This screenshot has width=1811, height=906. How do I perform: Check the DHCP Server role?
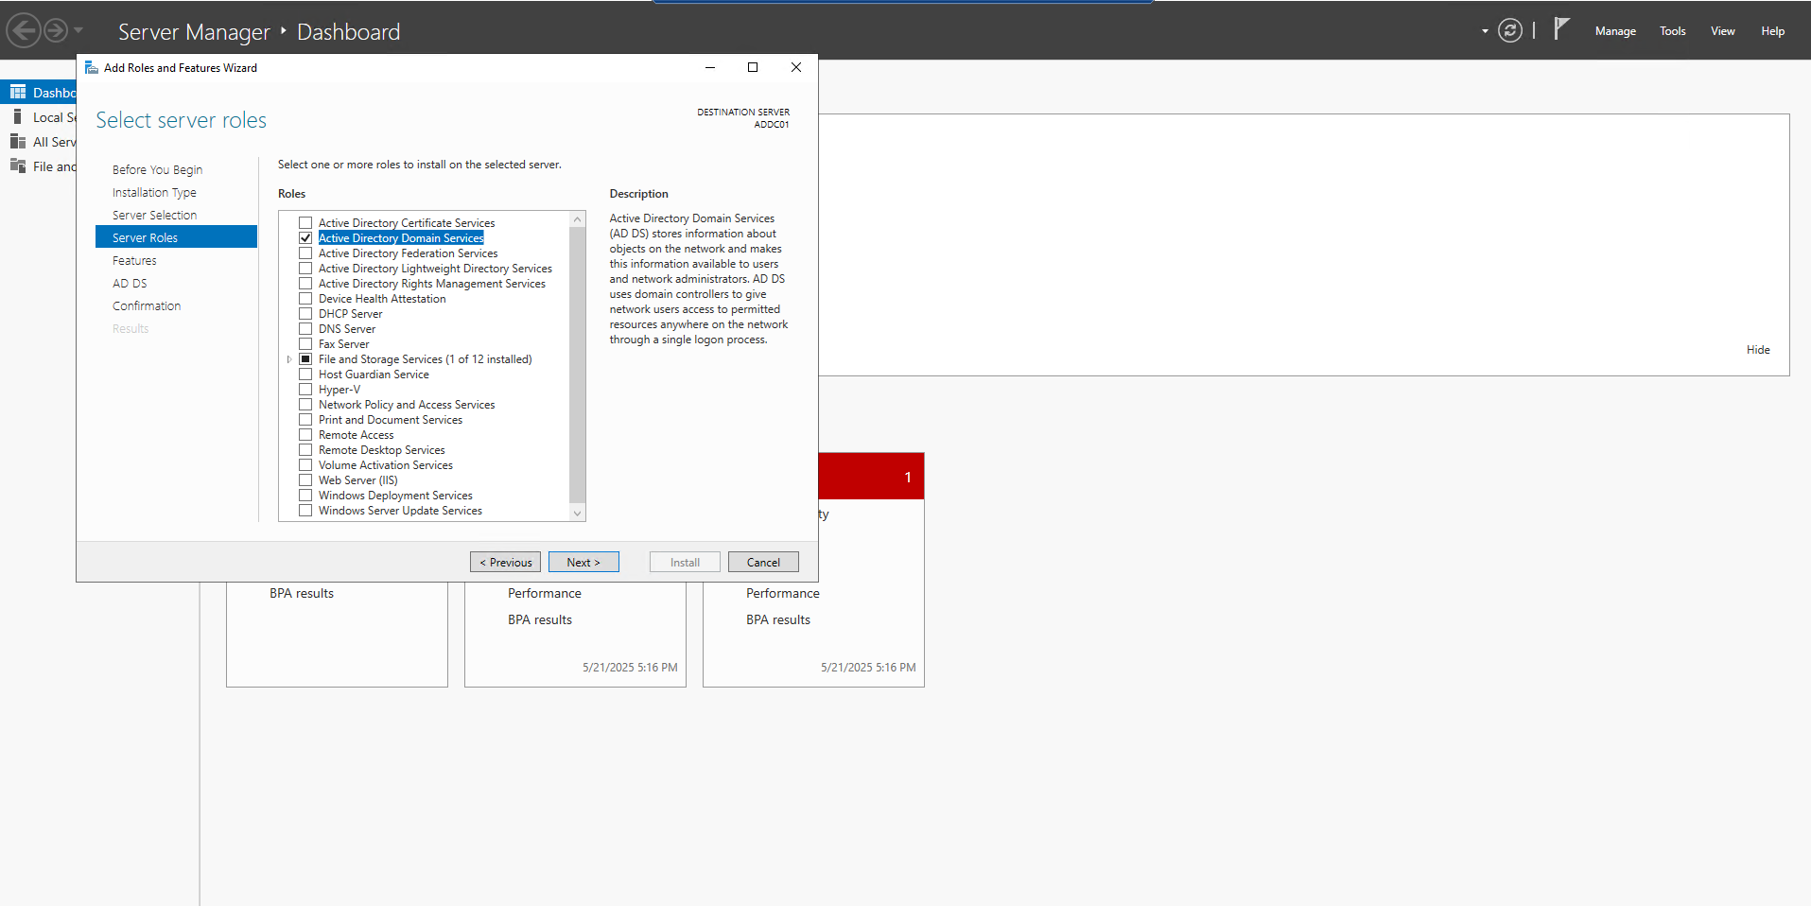point(305,314)
